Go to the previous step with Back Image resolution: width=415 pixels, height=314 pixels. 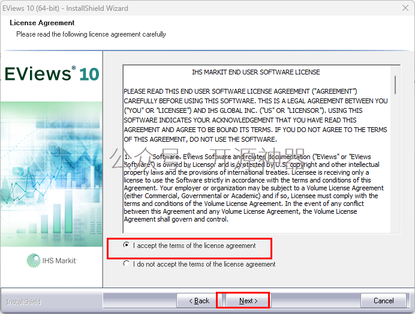point(199,300)
